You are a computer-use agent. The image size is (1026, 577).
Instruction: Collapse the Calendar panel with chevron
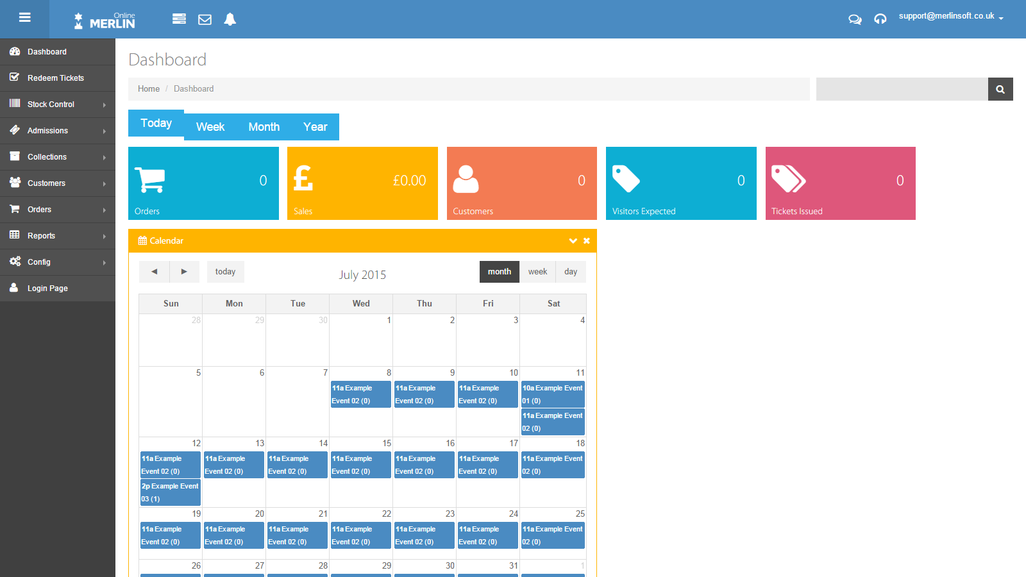click(573, 241)
